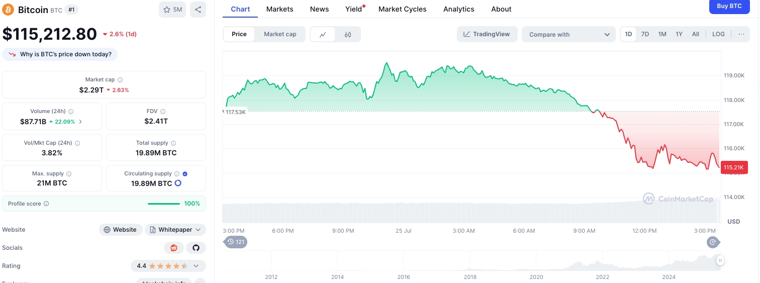Open the Reddit social icon
Viewport: 760px width, 283px height.
[x=174, y=248]
